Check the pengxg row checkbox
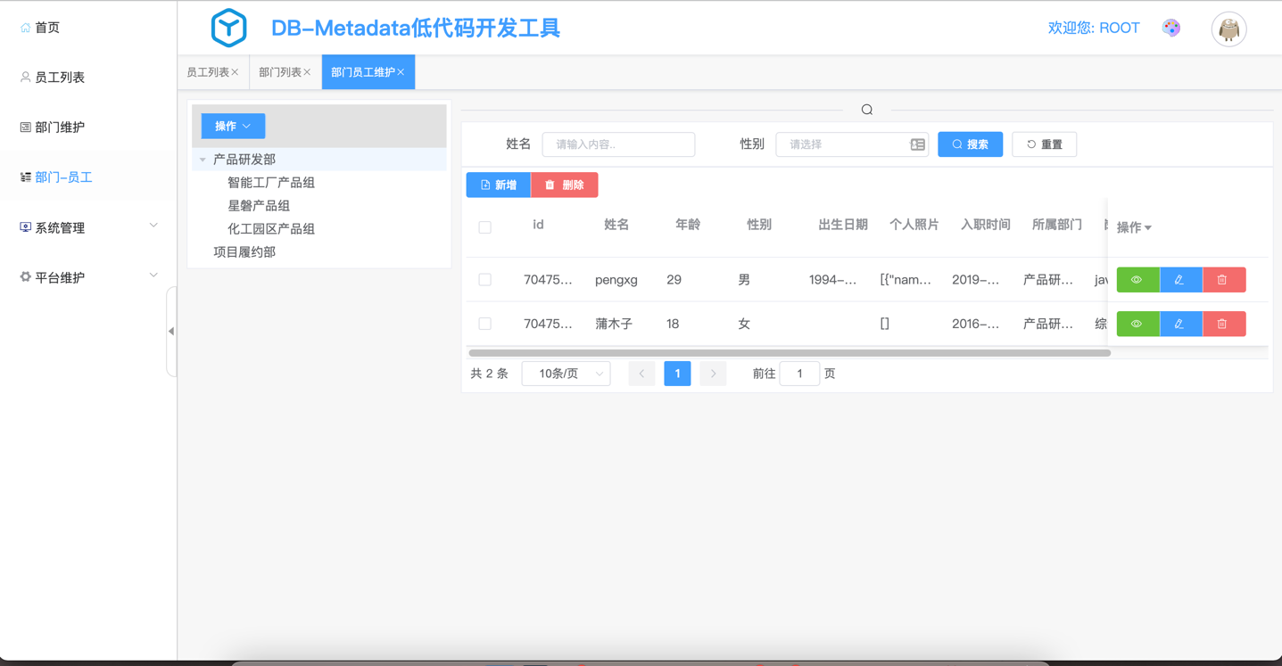This screenshot has height=666, width=1282. [485, 280]
